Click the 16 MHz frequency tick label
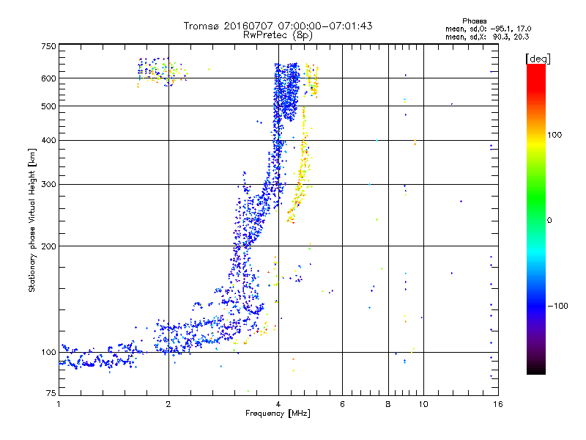 click(x=498, y=404)
